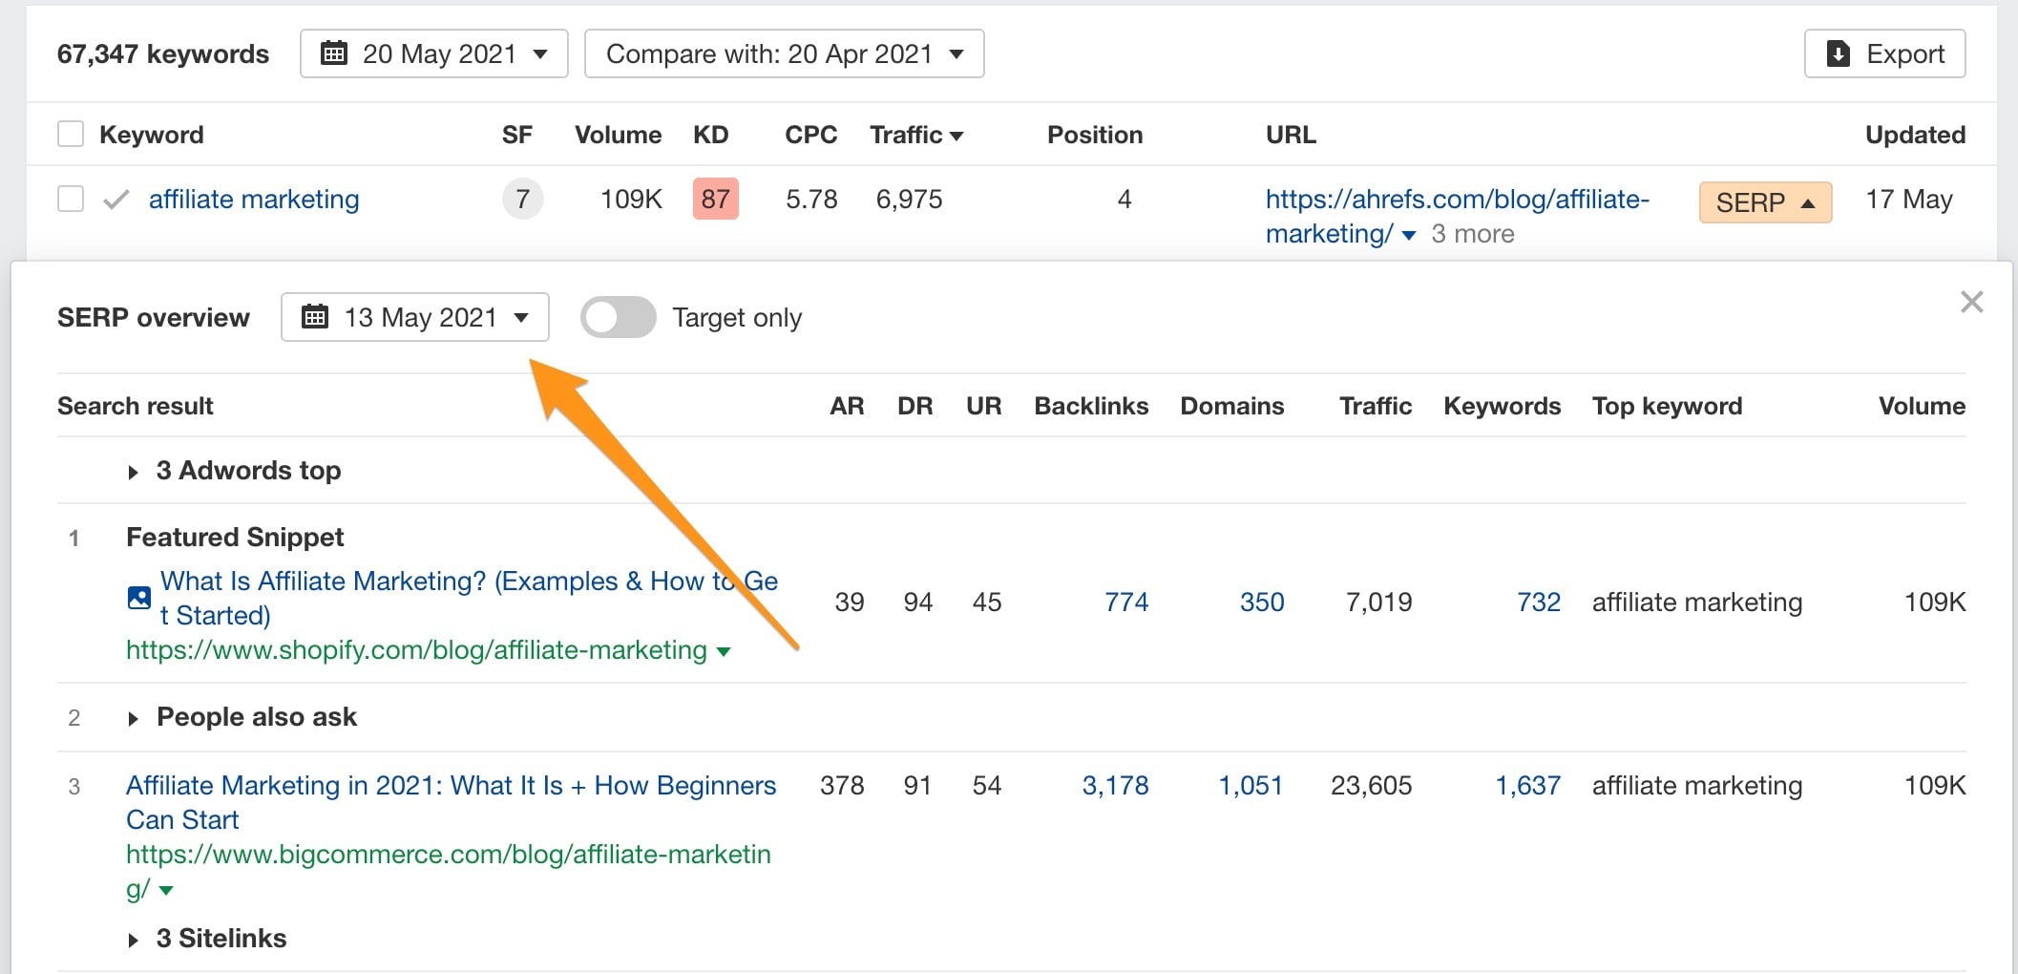Close the SERP overview panel
The width and height of the screenshot is (2018, 974).
tap(1971, 303)
